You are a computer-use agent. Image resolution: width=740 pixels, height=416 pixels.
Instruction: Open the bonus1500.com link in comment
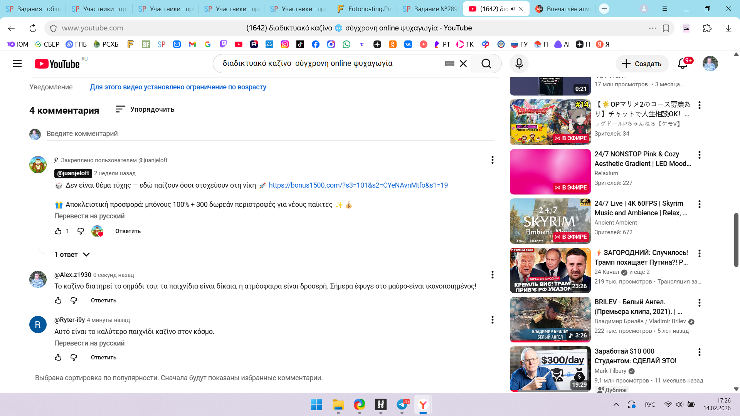[x=358, y=185]
